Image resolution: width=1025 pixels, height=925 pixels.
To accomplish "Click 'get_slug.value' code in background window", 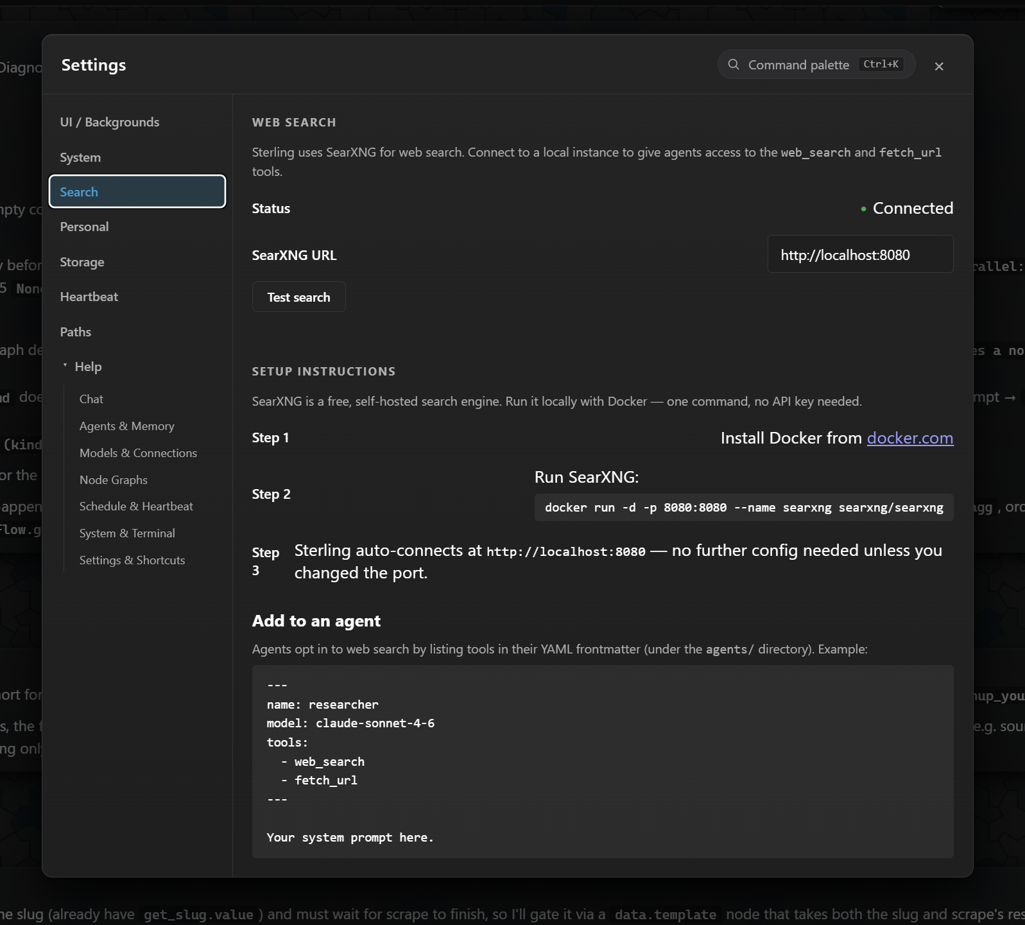I will [198, 915].
